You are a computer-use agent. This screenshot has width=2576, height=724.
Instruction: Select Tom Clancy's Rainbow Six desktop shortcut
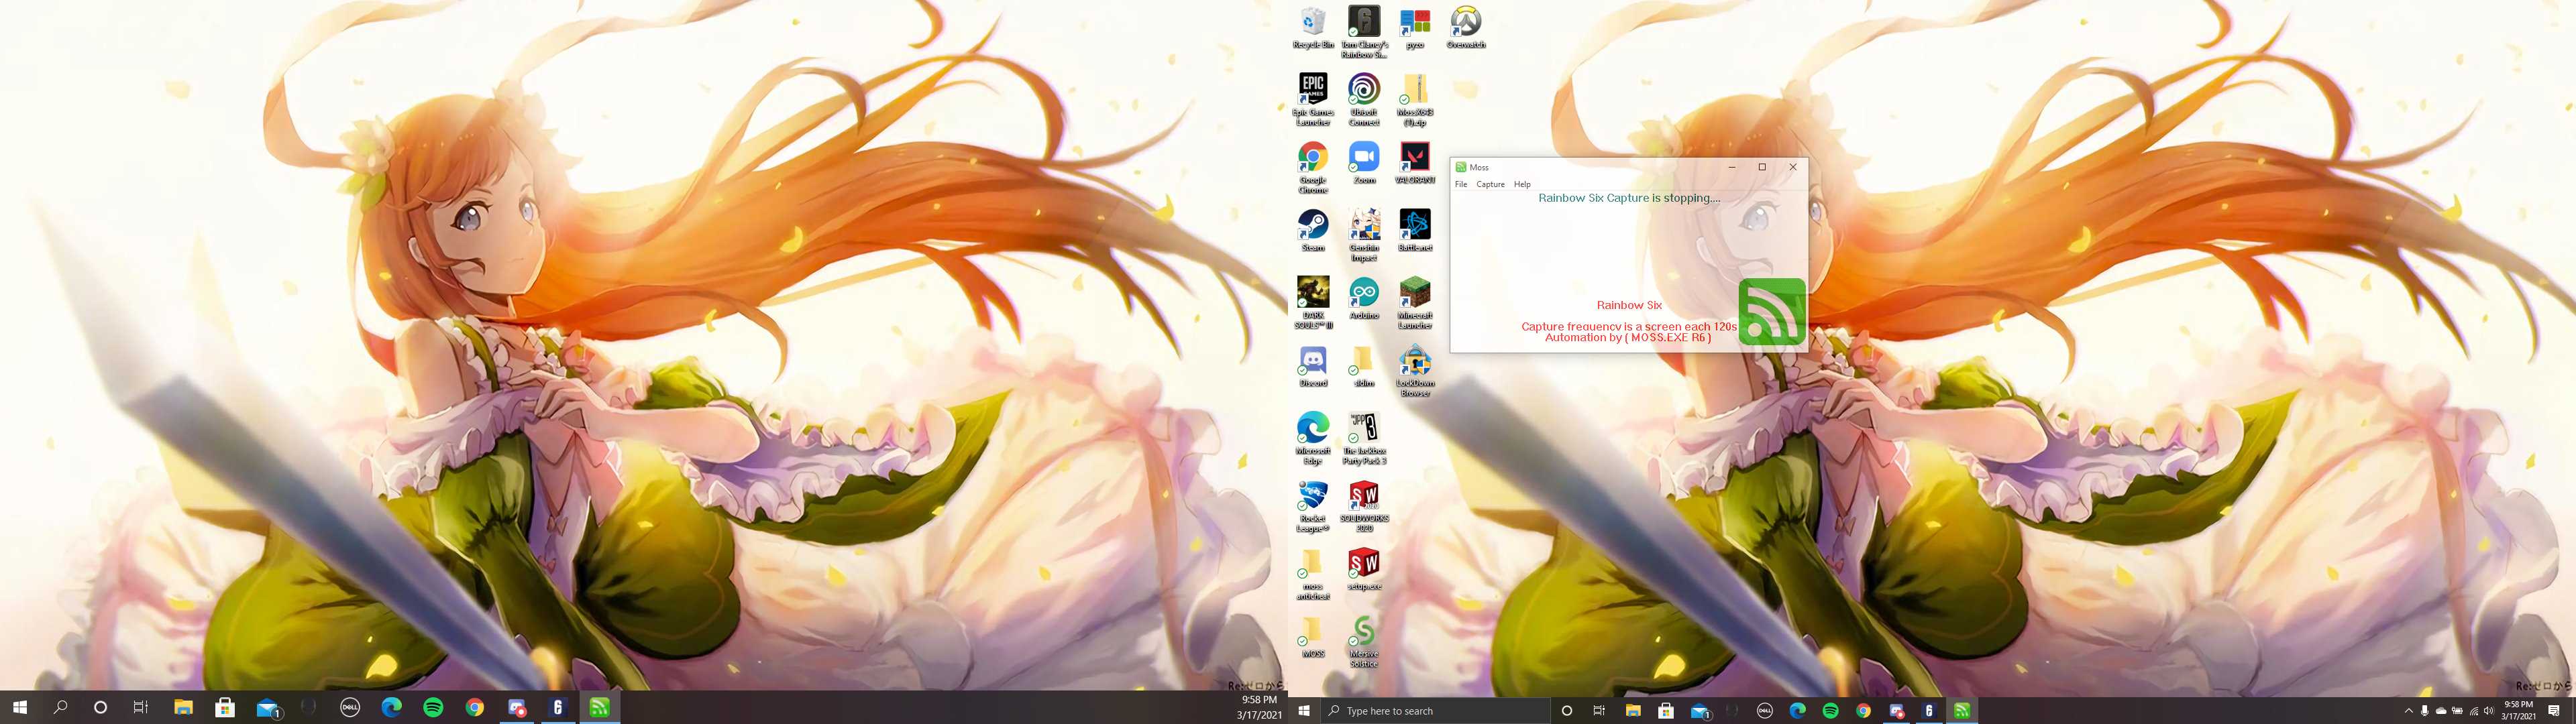pos(1364,32)
